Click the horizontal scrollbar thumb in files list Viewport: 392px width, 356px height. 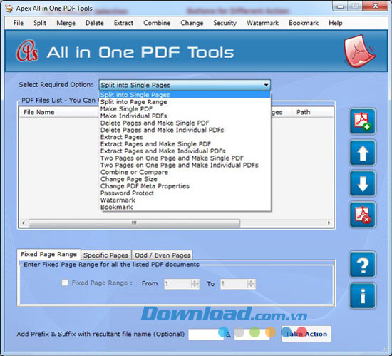[135, 223]
